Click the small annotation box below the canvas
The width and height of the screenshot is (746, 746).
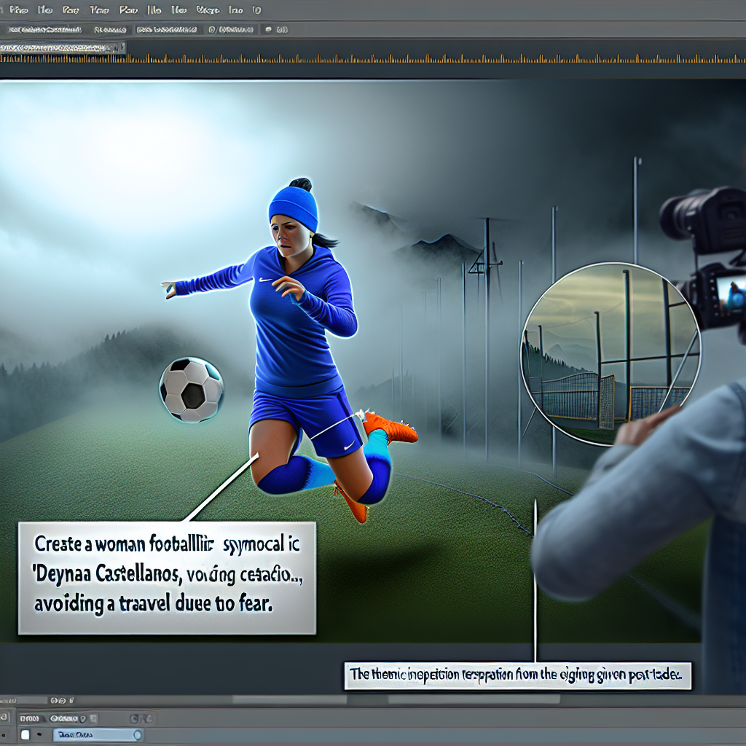(x=517, y=675)
